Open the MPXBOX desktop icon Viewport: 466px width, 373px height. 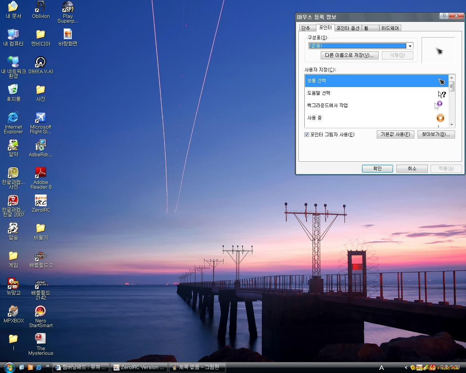[13, 311]
